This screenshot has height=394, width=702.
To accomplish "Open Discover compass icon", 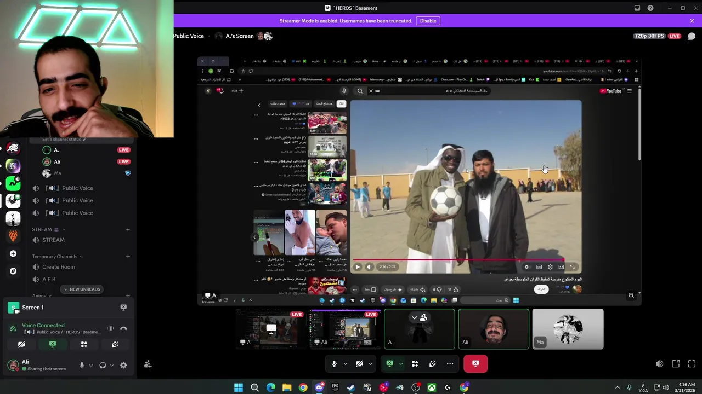I will (x=13, y=271).
